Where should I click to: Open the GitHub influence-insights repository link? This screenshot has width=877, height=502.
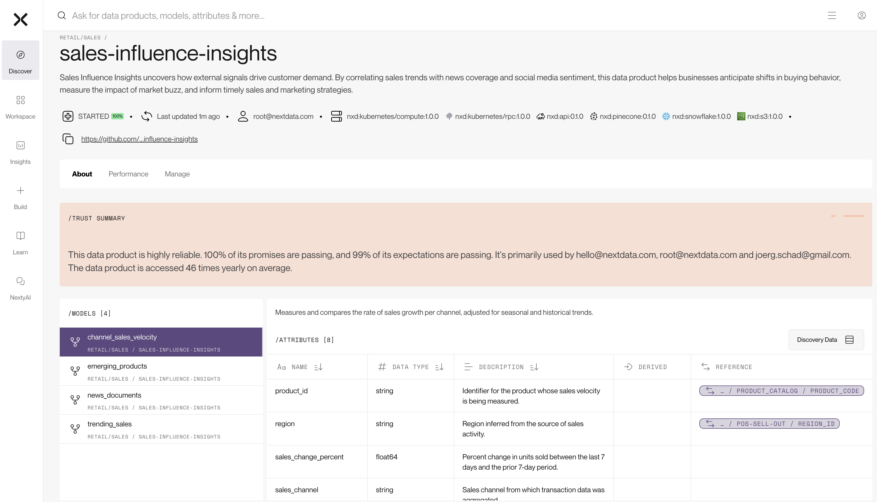[140, 139]
